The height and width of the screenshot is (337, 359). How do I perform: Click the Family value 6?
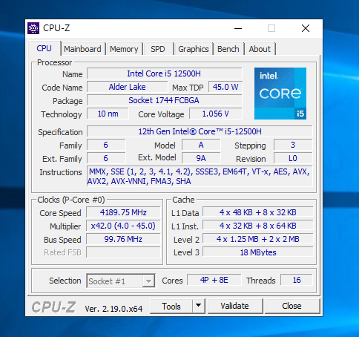tap(106, 145)
